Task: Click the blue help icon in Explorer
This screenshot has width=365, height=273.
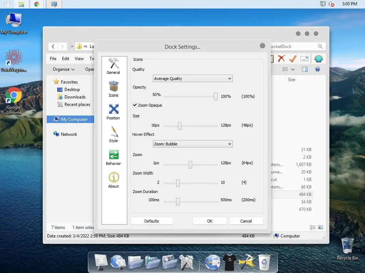Action: (x=318, y=69)
